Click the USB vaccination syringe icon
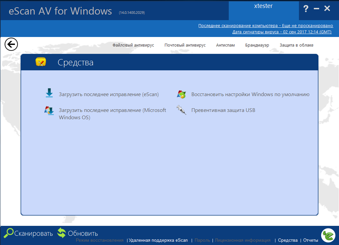The image size is (339, 245). pyautogui.click(x=181, y=110)
